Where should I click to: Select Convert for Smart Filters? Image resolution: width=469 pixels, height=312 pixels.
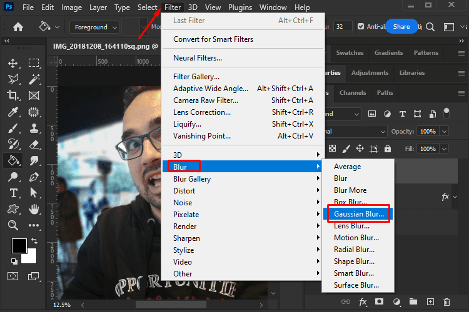tap(243, 39)
